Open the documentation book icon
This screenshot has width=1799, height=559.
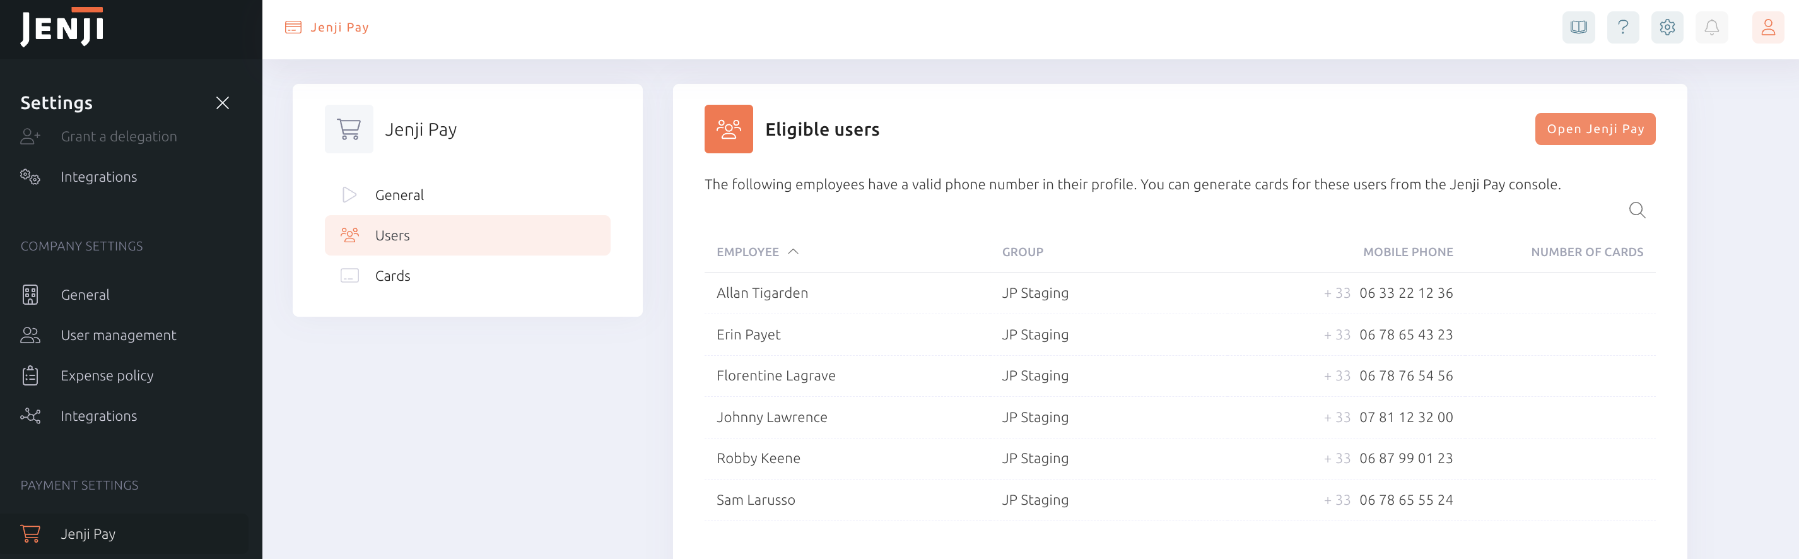click(x=1578, y=27)
